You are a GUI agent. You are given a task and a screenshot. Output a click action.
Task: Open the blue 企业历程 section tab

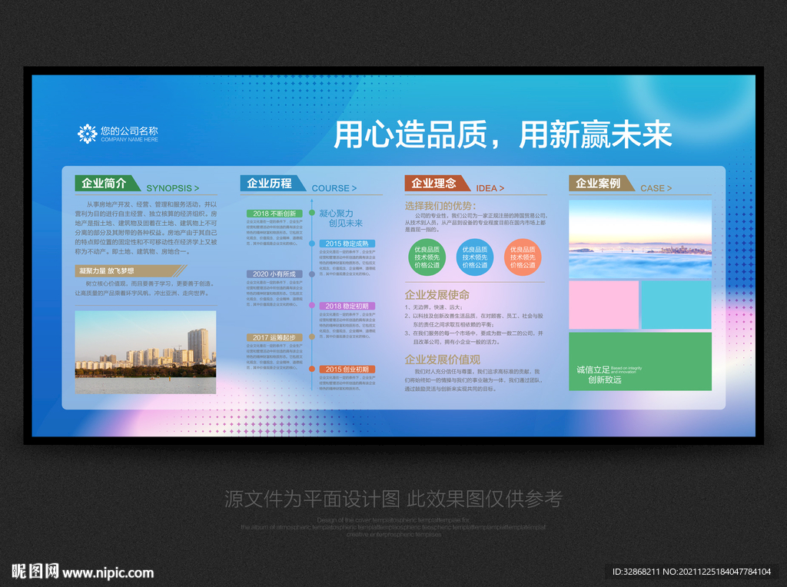[x=272, y=183]
